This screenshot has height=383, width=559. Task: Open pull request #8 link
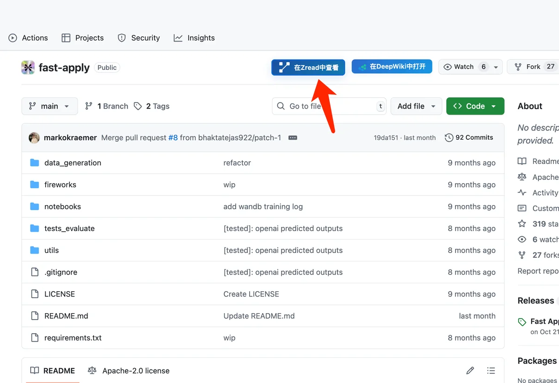(173, 138)
